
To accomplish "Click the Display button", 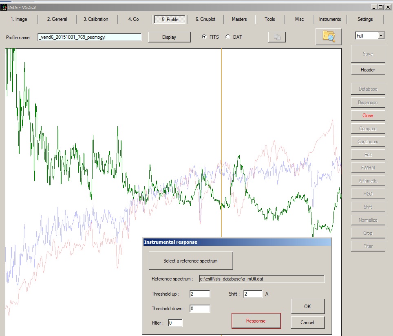I will point(169,37).
